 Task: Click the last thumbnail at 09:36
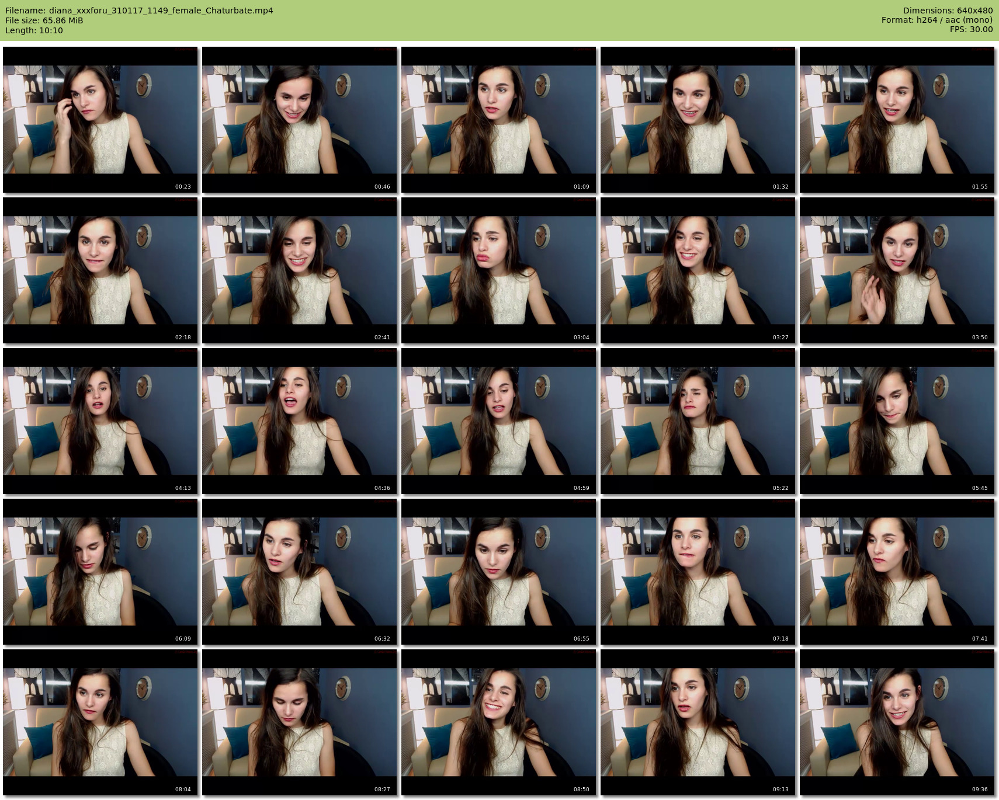(x=897, y=722)
